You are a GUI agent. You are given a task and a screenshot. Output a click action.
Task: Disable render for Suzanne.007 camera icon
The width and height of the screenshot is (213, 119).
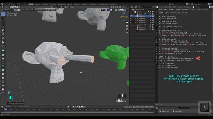153,29
